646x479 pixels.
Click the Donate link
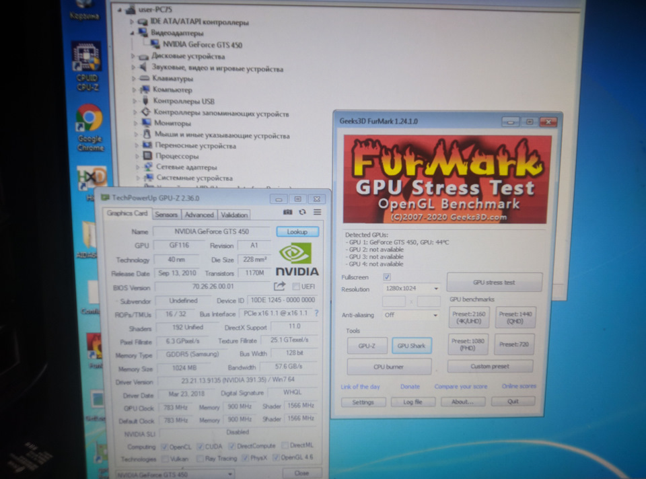410,386
